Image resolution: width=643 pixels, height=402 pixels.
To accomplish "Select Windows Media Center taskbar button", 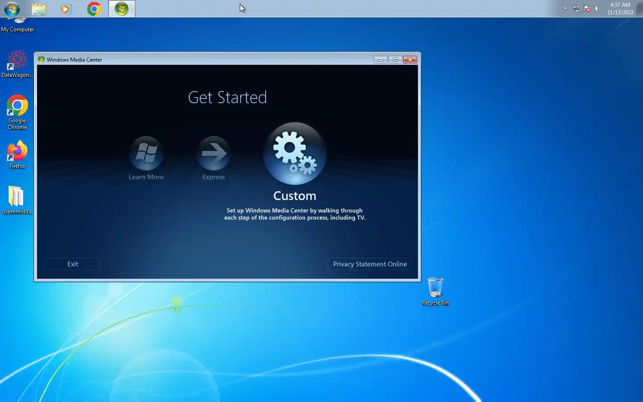I will 121,9.
